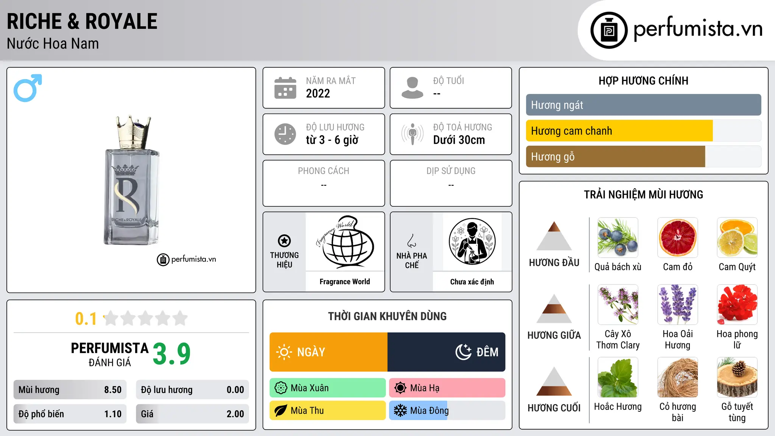Select the sun icon for Mùa Hạ

[400, 388]
